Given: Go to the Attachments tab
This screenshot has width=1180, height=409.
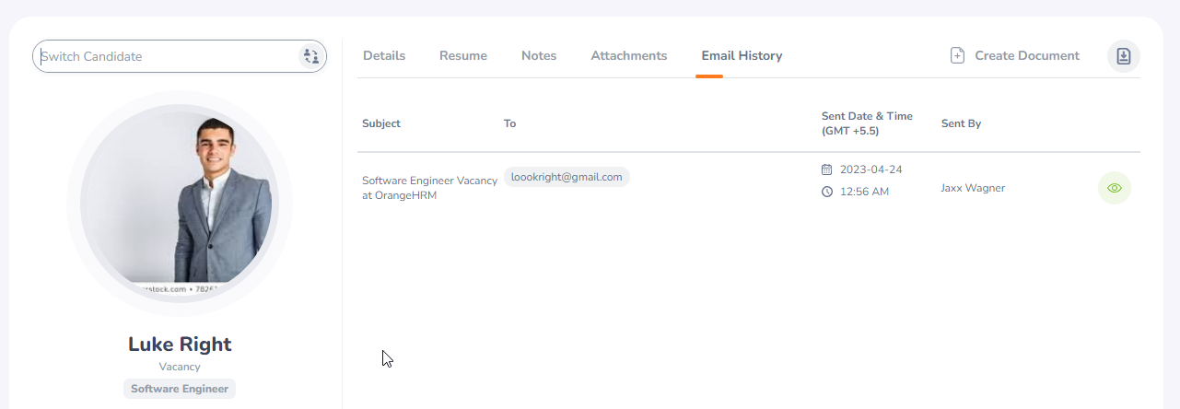Looking at the screenshot, I should (x=629, y=55).
